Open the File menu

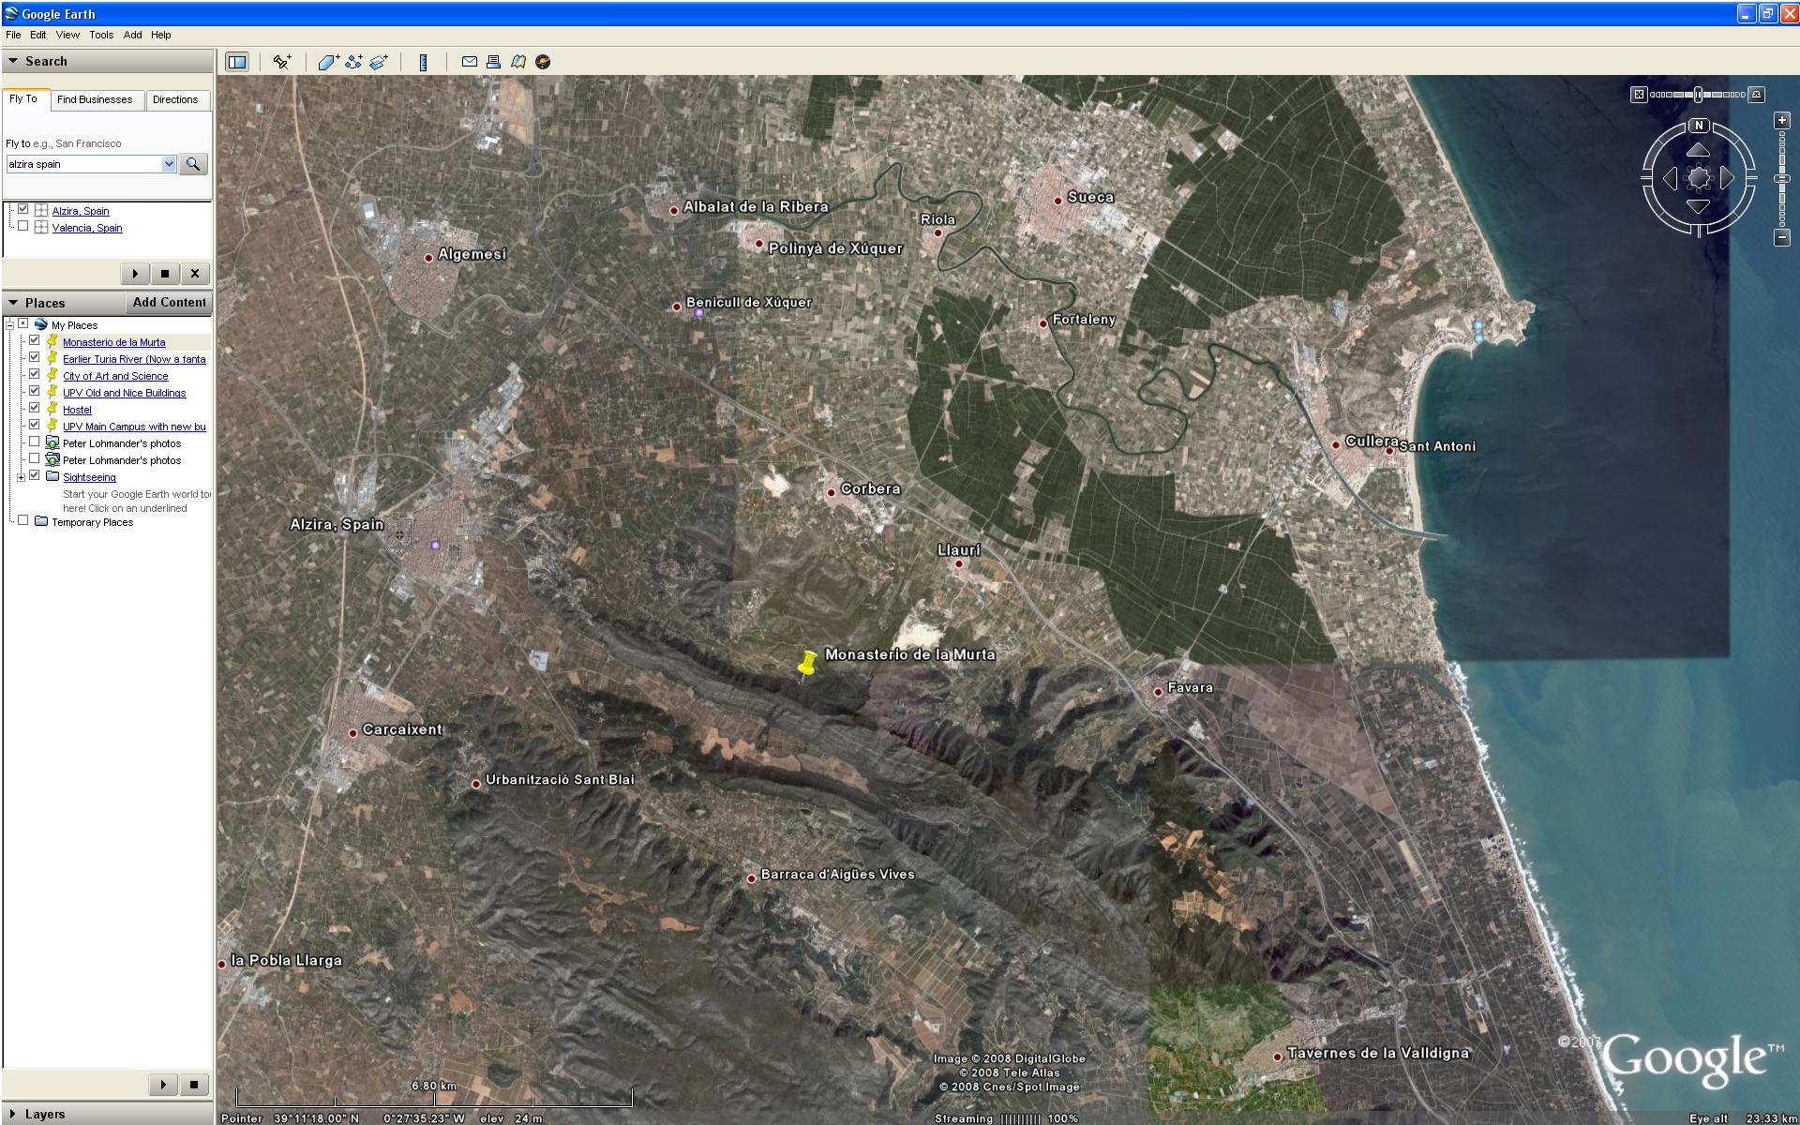coord(13,35)
